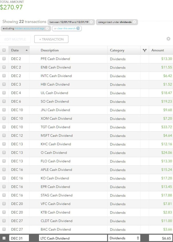Viewport: 173px width, 242px height.
Task: Remove the date range filter chip
Action: (x=91, y=22)
